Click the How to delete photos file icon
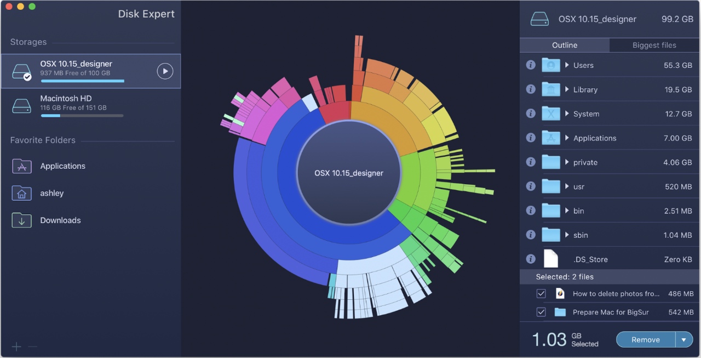The image size is (701, 358). pyautogui.click(x=560, y=293)
